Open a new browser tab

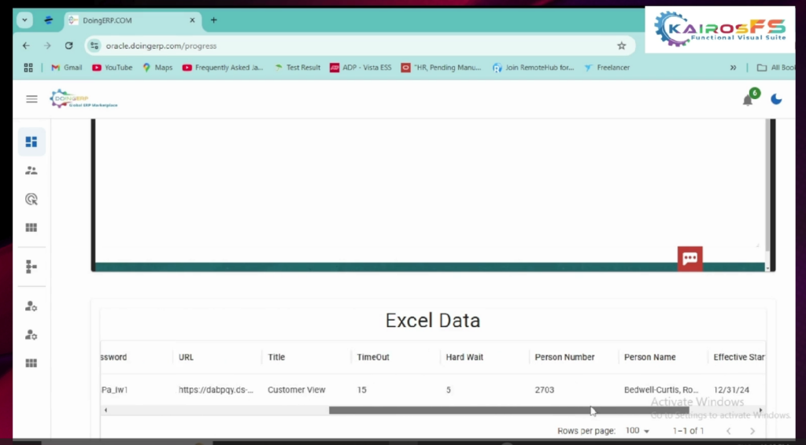click(x=213, y=20)
